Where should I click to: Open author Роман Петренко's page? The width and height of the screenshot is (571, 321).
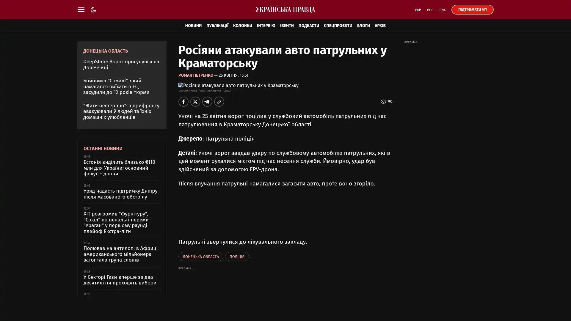[196, 75]
